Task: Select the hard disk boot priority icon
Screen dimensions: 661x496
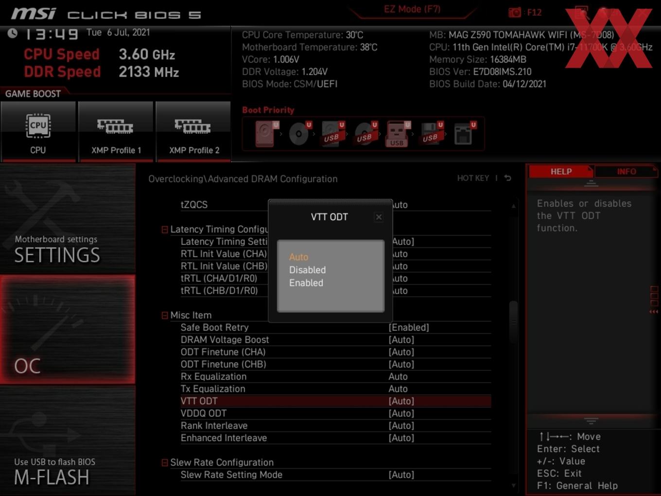Action: (266, 133)
